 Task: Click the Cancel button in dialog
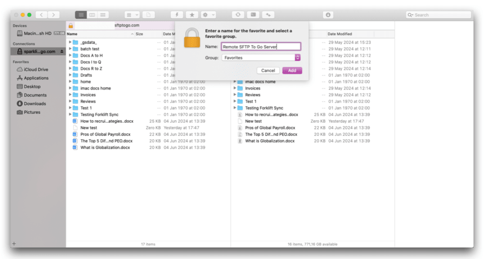click(x=268, y=70)
